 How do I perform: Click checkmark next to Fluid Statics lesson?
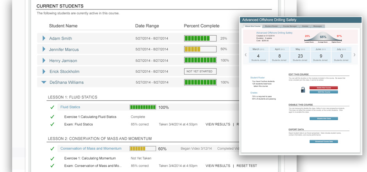click(x=52, y=107)
